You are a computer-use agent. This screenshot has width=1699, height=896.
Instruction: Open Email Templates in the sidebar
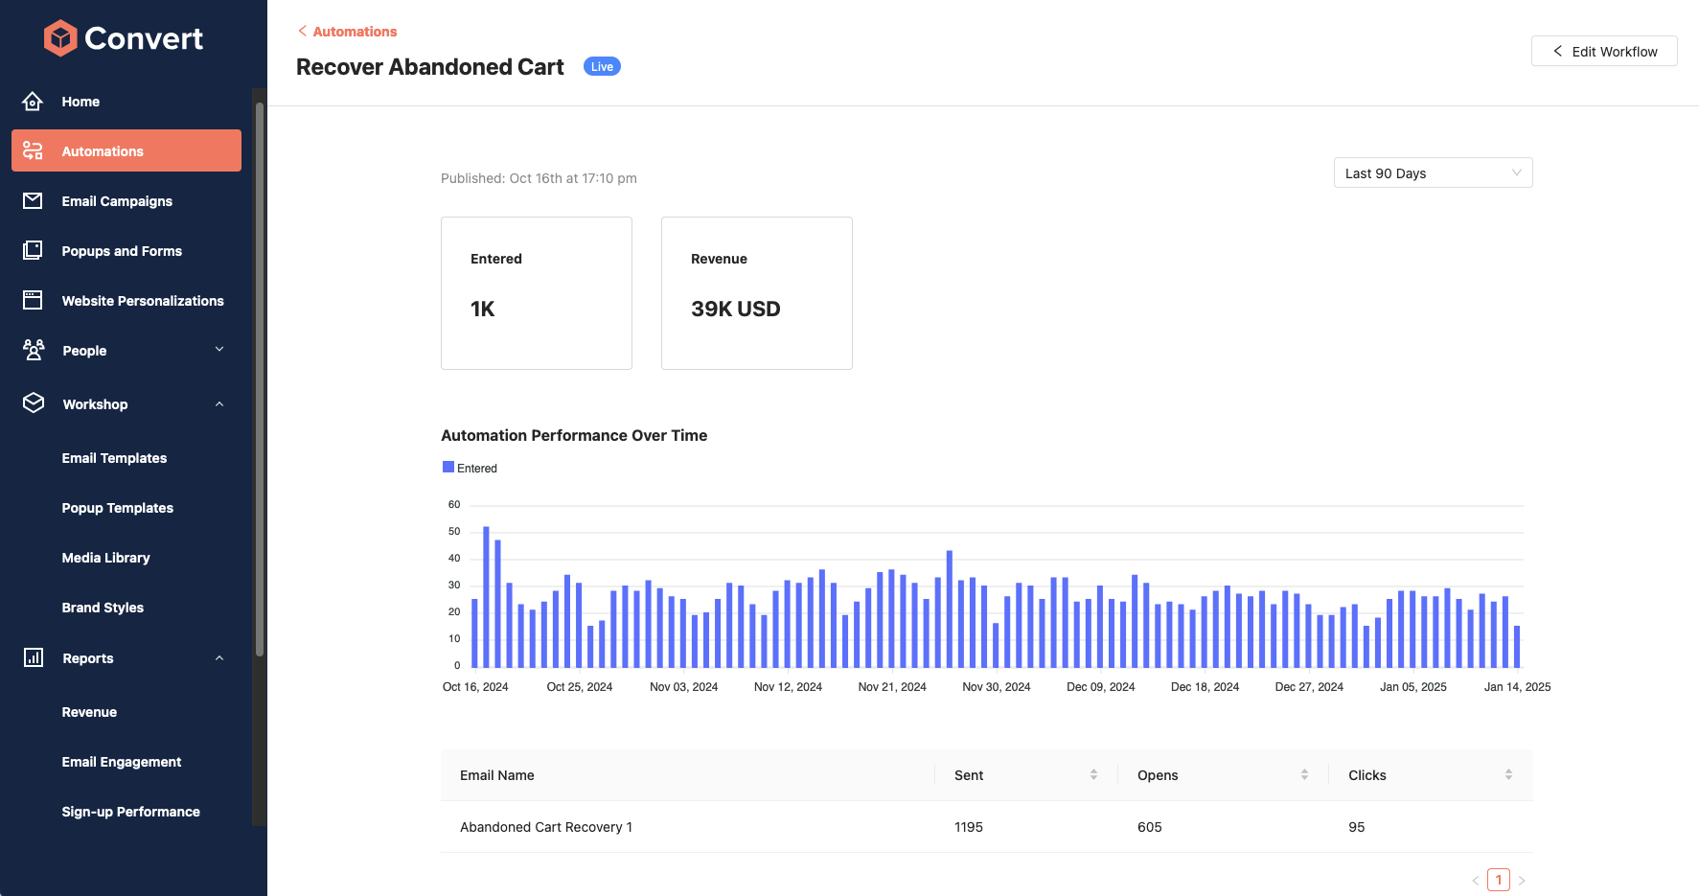[x=114, y=458]
